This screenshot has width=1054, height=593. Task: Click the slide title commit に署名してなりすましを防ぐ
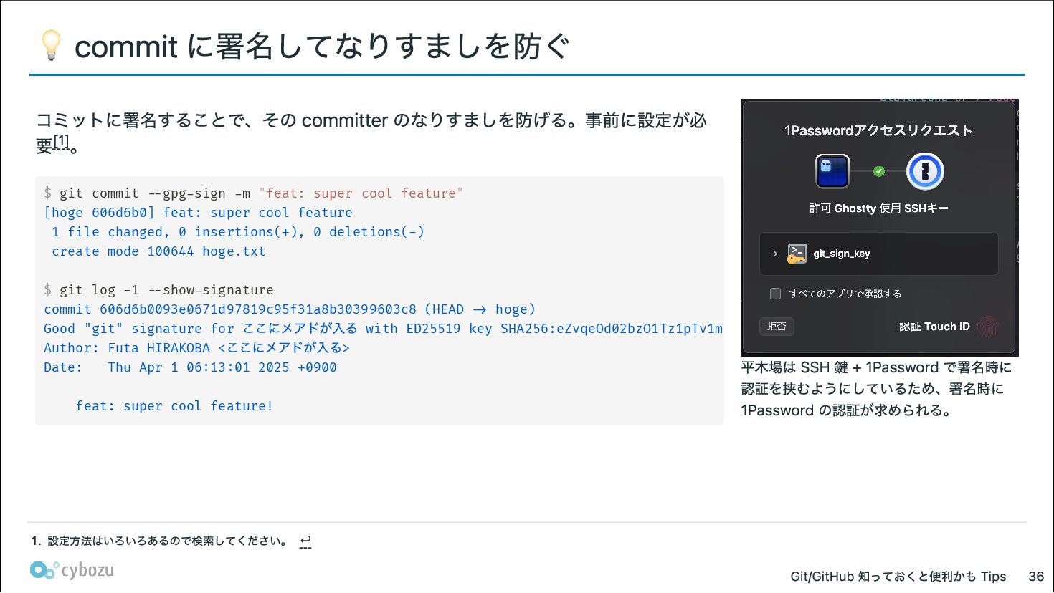click(322, 47)
